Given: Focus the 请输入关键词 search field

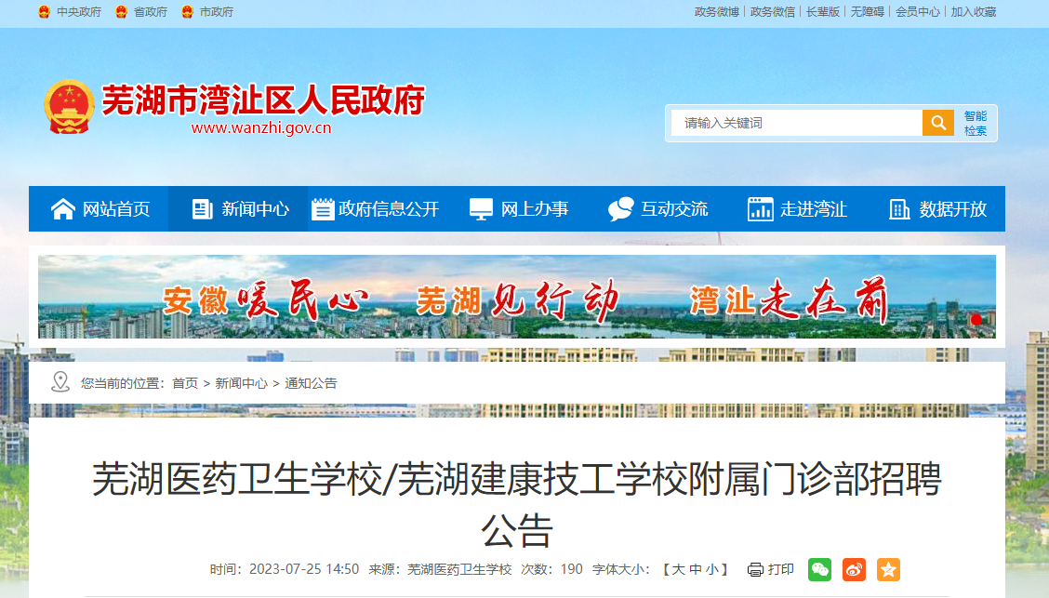Looking at the screenshot, I should [797, 123].
